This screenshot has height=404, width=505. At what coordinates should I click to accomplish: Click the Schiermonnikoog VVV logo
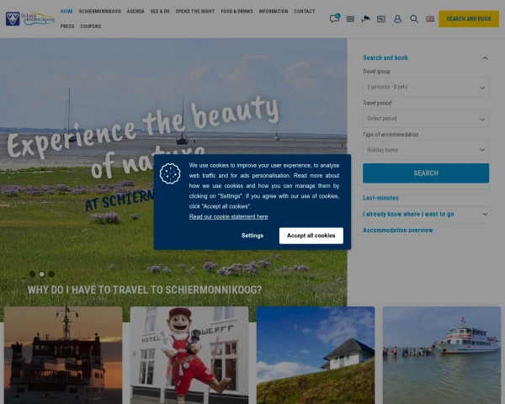click(29, 19)
